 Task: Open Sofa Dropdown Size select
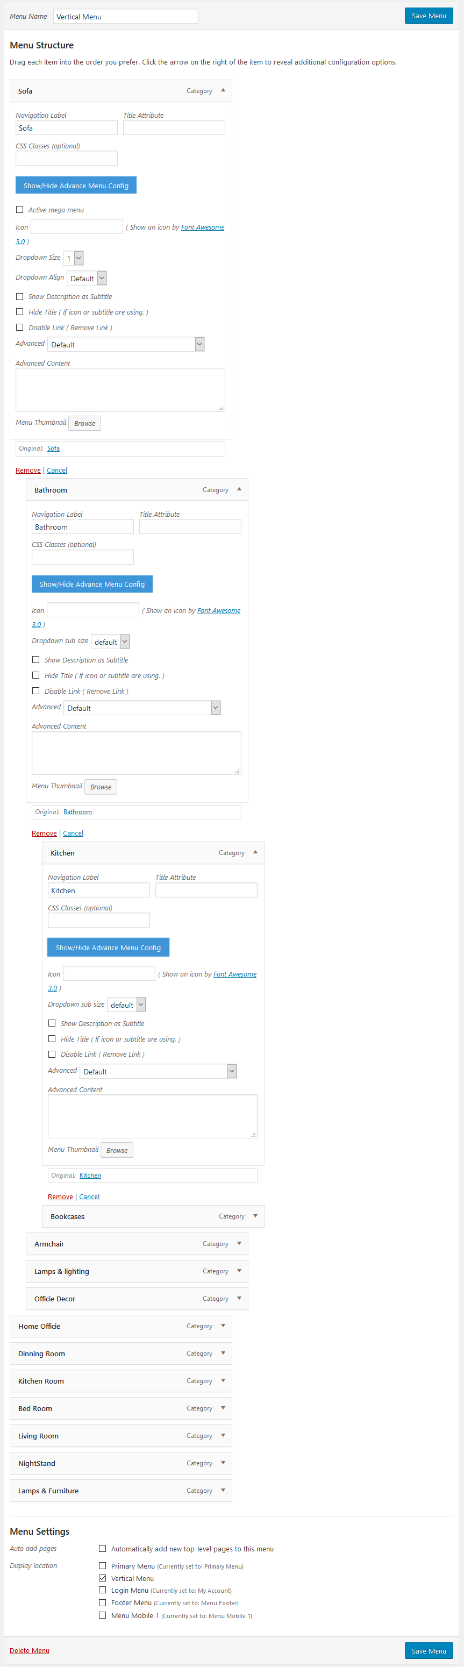point(74,258)
